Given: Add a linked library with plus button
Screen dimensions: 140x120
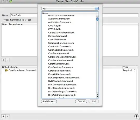Looking at the screenshot, I should click(3, 116).
